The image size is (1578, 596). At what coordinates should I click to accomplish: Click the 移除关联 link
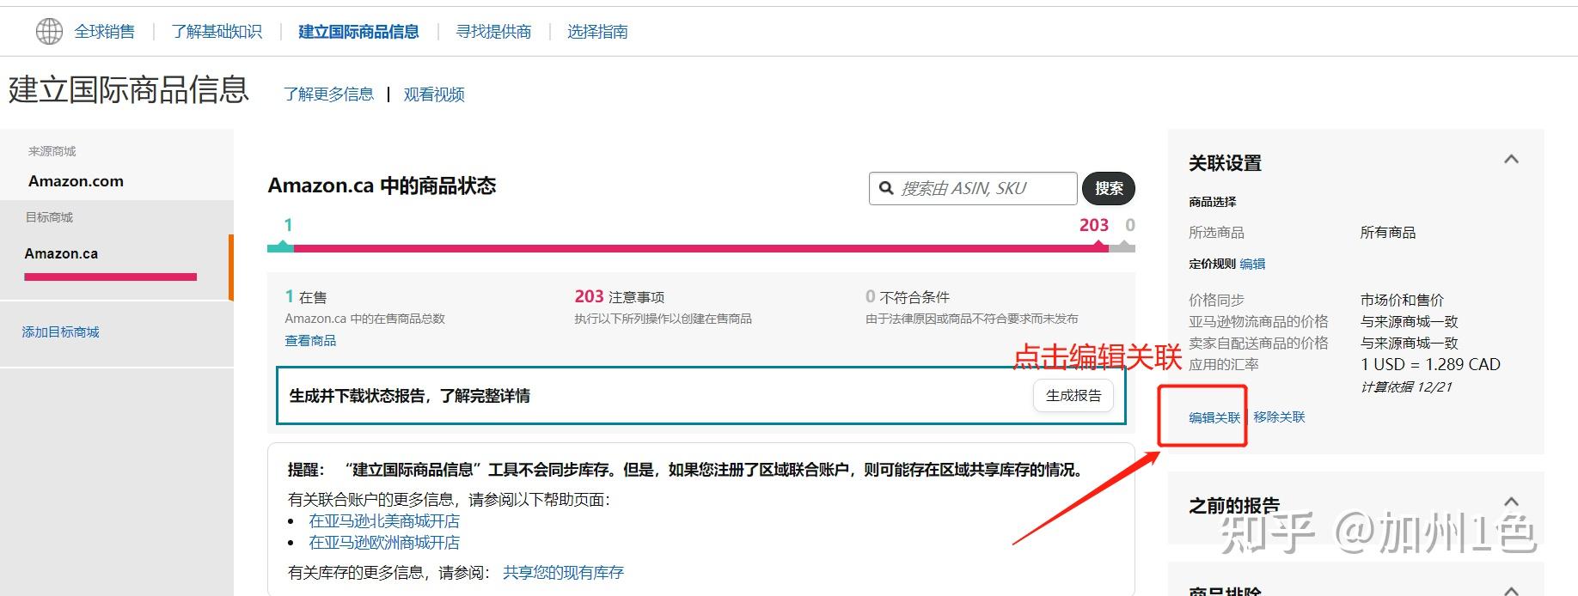[x=1279, y=417]
